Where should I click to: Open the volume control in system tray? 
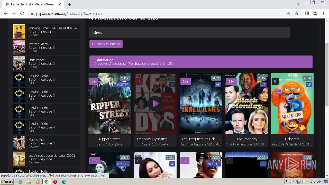click(x=292, y=182)
